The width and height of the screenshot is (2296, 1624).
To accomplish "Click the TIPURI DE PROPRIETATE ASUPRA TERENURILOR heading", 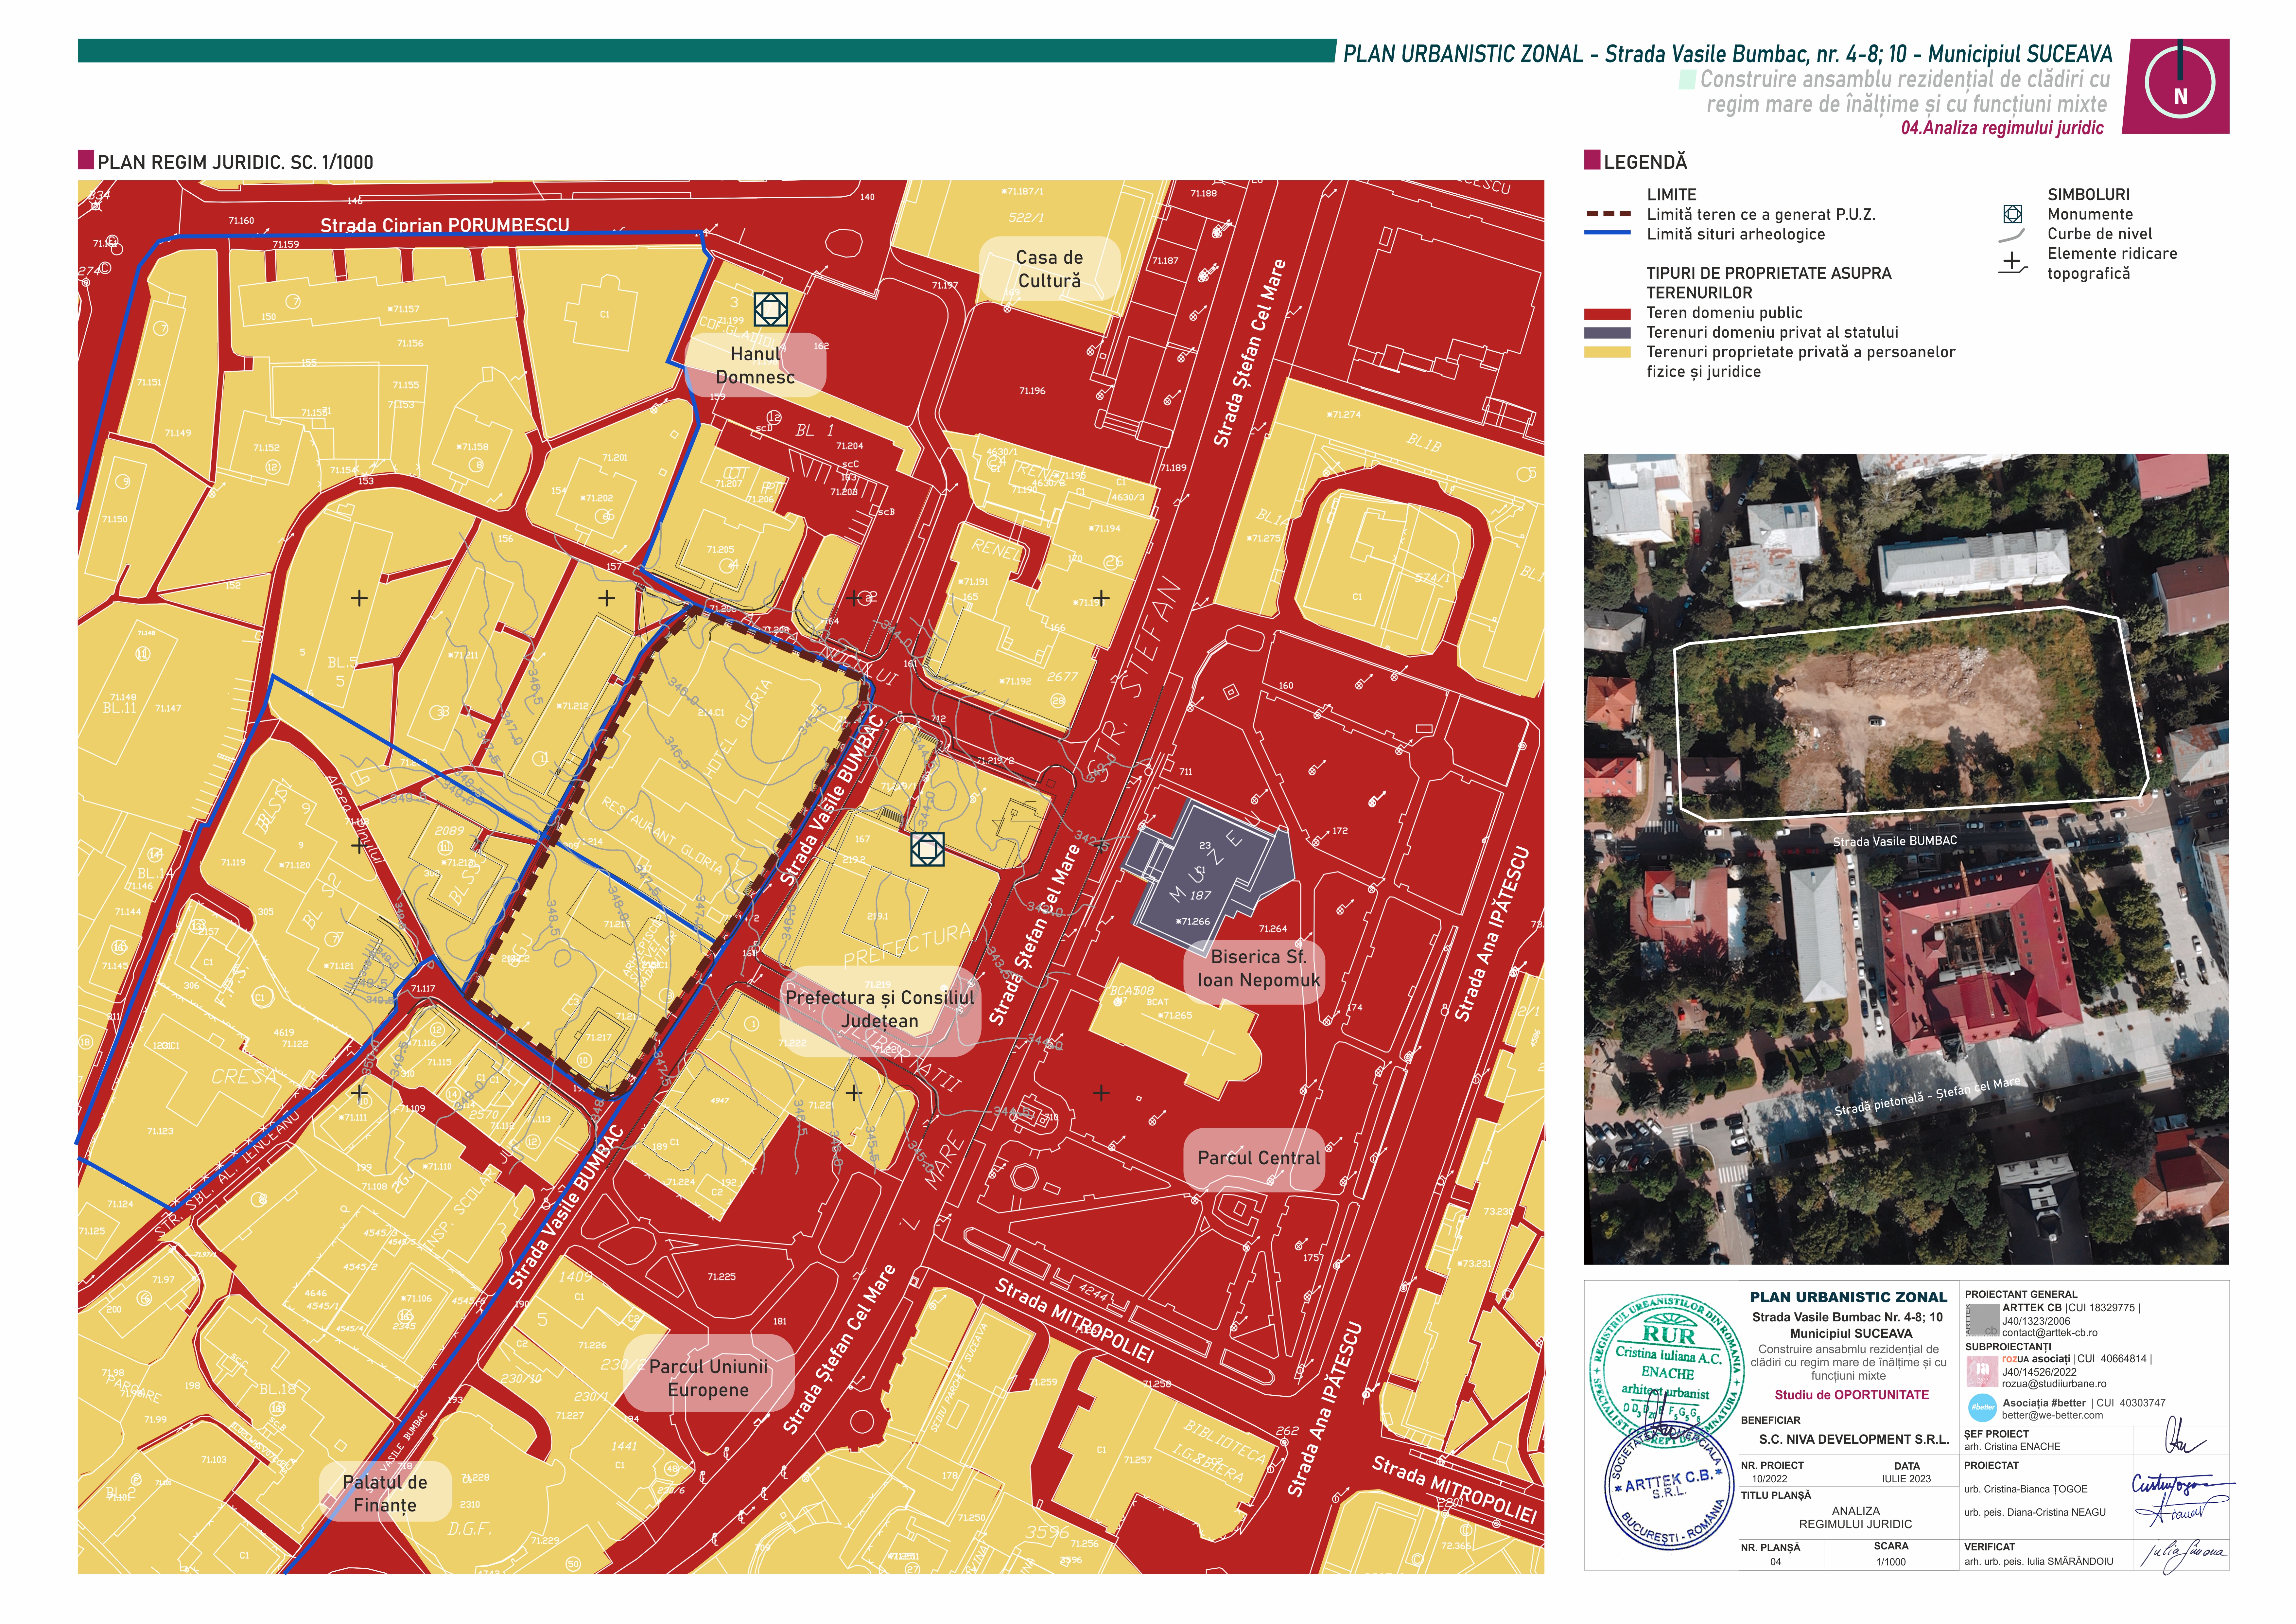I will (1769, 283).
